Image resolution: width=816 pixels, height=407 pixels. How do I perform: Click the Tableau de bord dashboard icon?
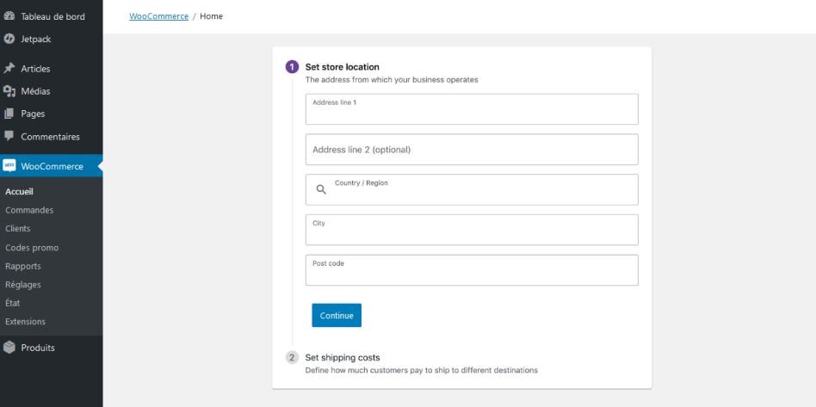9,16
